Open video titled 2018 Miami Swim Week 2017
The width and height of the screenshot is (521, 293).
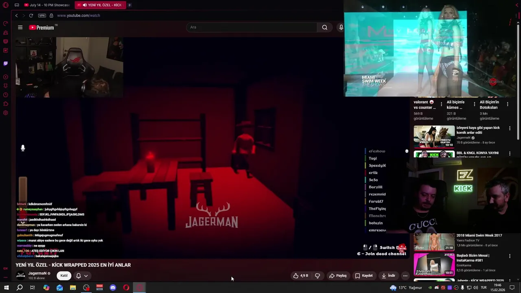point(479,236)
